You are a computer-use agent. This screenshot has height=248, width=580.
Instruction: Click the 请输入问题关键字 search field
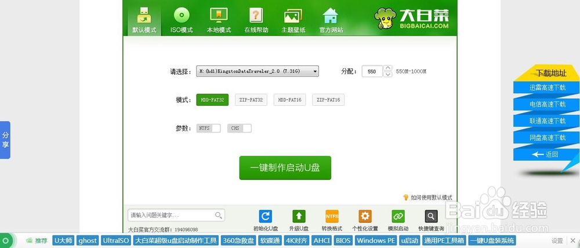[x=176, y=215]
